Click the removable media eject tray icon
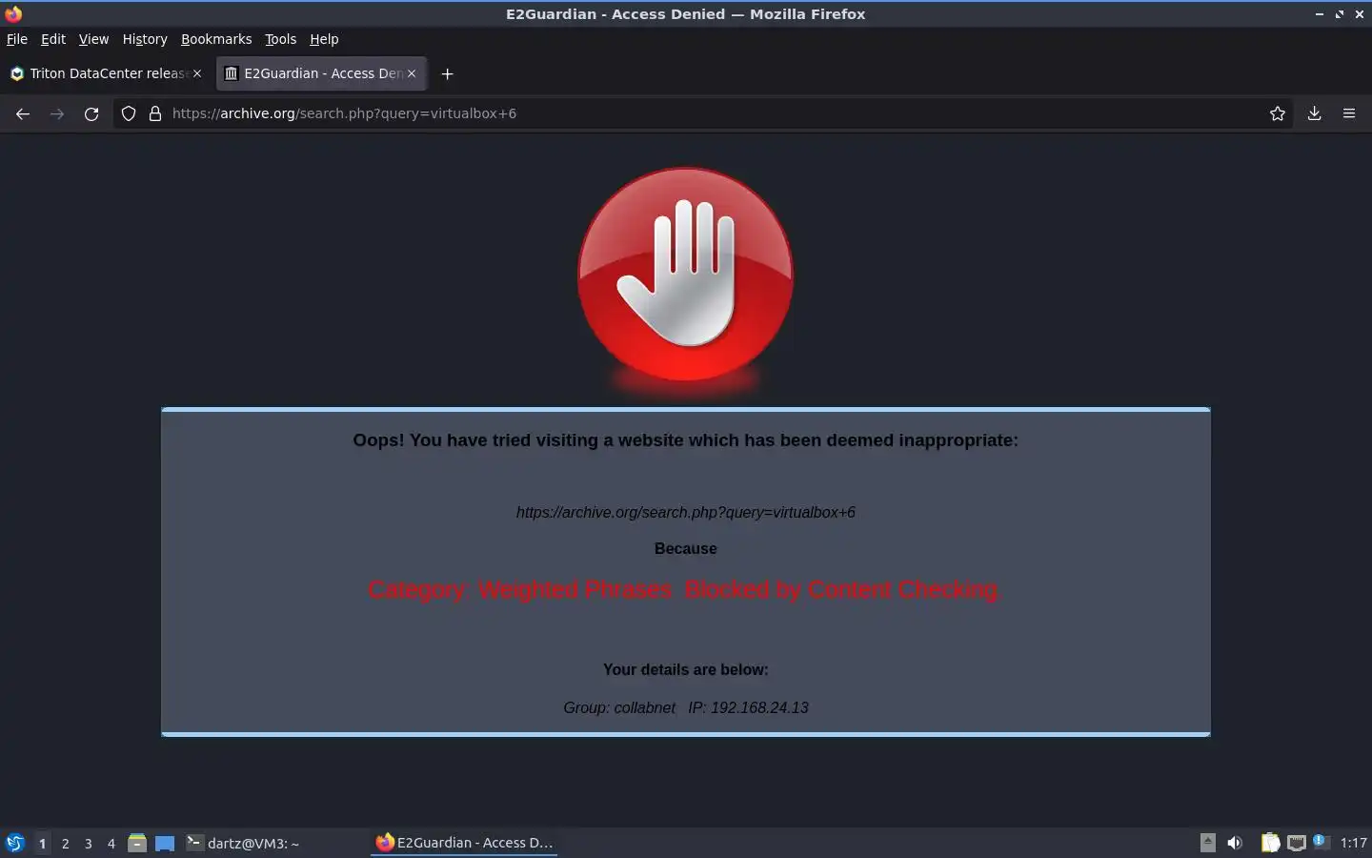The height and width of the screenshot is (858, 1372). pos(1207,843)
